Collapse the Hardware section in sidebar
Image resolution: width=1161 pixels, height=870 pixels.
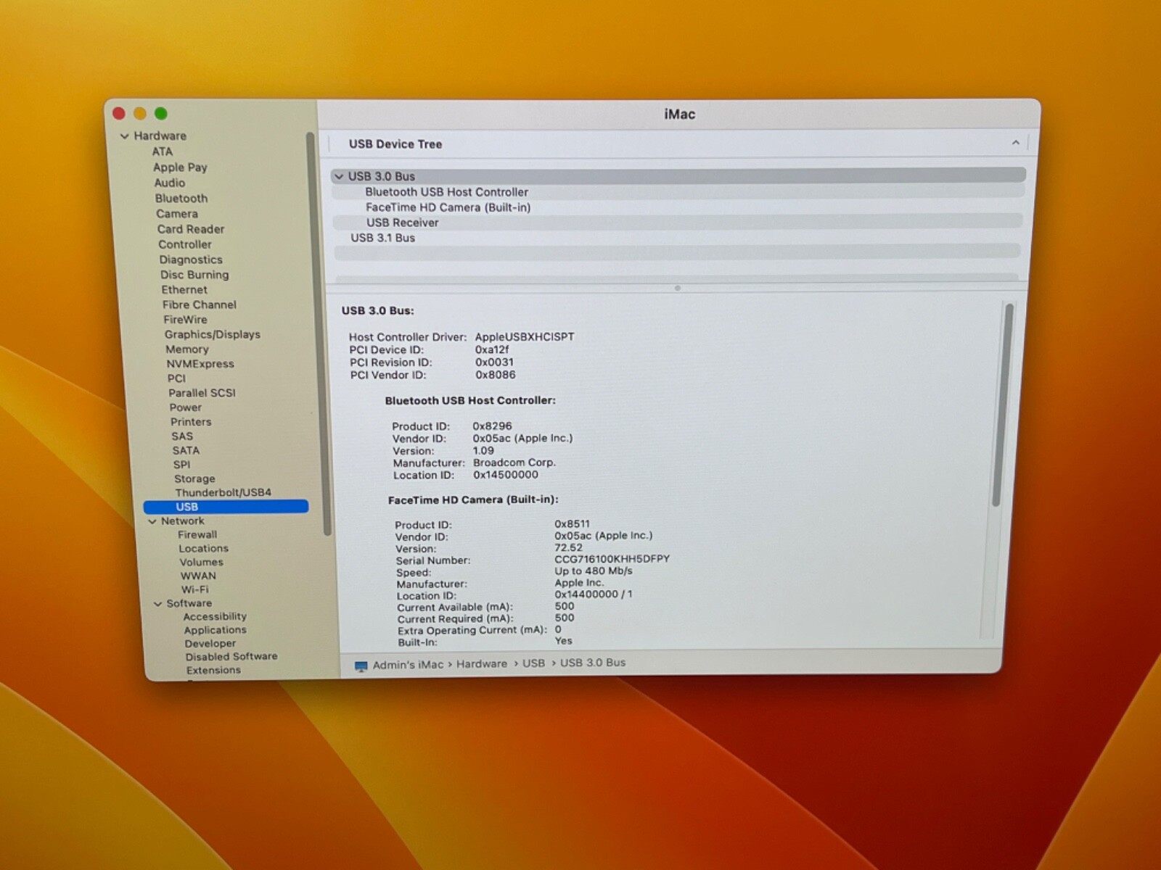[125, 136]
